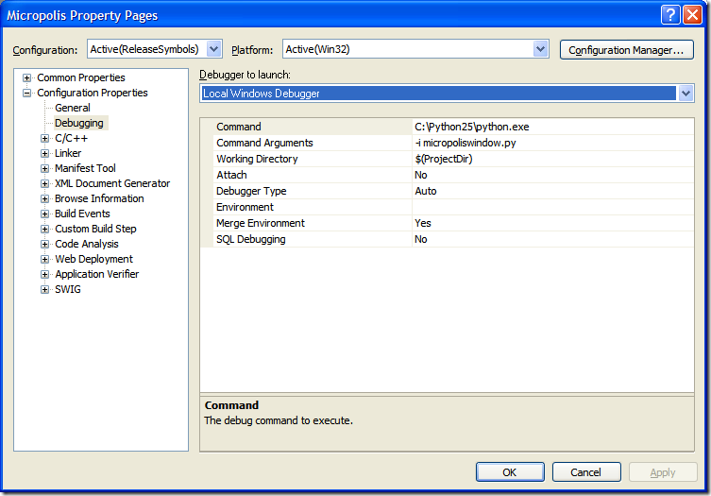
Task: Click the Apply button
Action: click(x=663, y=472)
